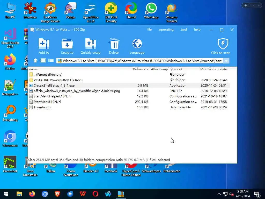Click the 2021-11-28 08:24 date cell
The height and width of the screenshot is (199, 265).
coord(214,107)
